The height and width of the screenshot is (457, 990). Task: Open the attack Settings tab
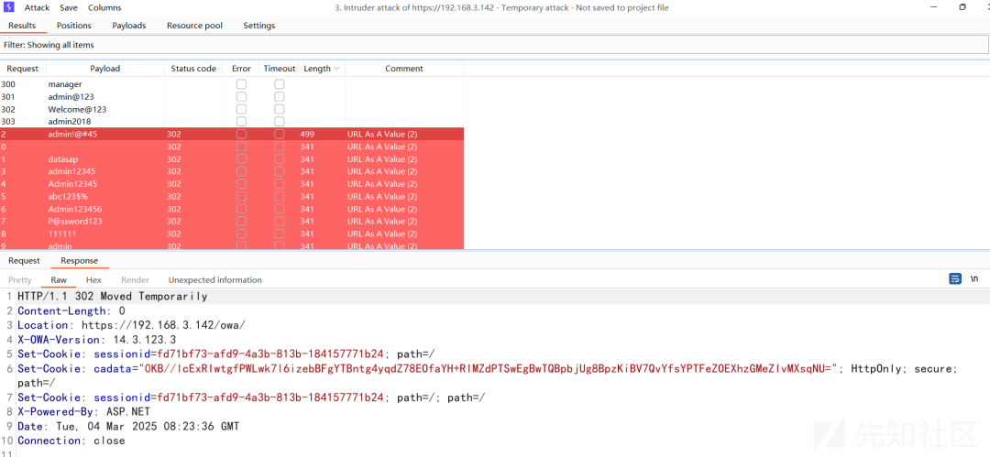point(258,26)
